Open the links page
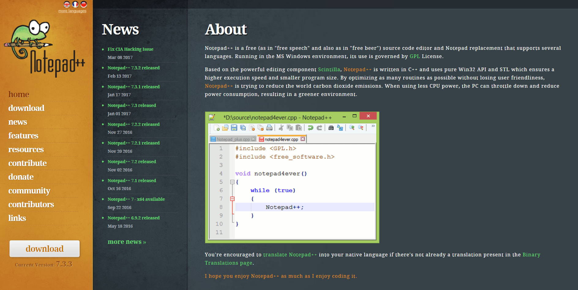 click(17, 218)
